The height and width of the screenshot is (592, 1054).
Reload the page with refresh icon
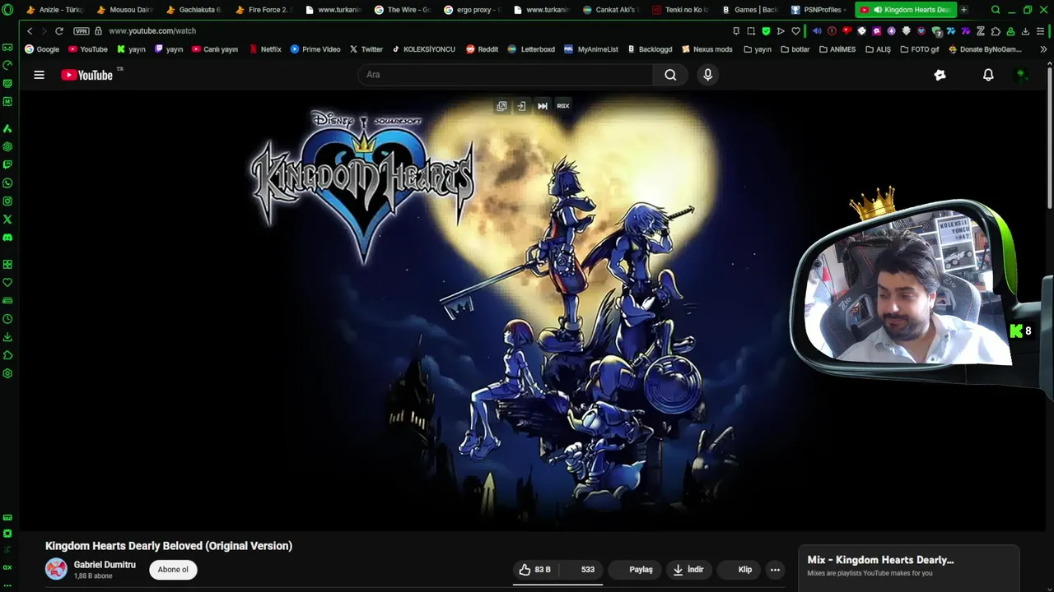[59, 30]
